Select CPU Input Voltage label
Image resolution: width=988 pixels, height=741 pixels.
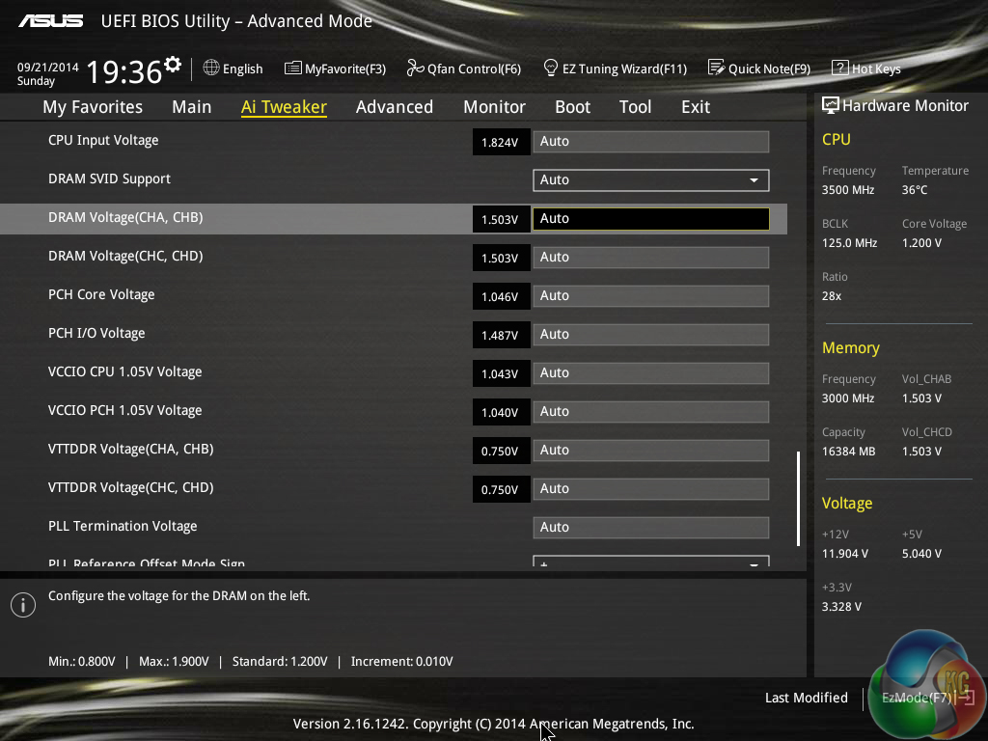click(x=103, y=141)
